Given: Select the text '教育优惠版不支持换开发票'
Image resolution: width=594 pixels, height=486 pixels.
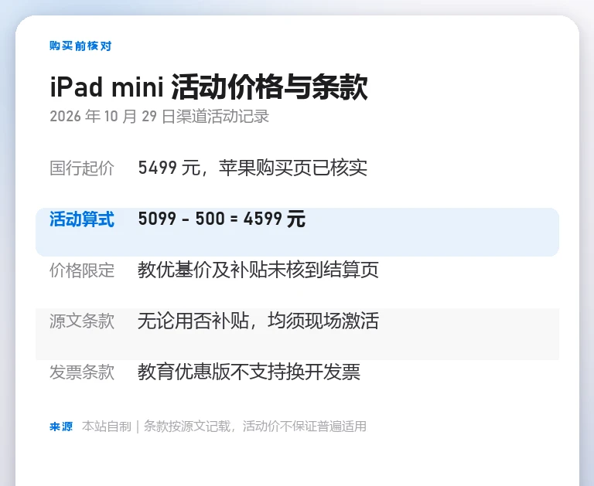Looking at the screenshot, I should pyautogui.click(x=249, y=372).
